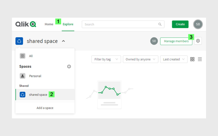
Task: Click the blue shared space header icon
Action: click(19, 41)
